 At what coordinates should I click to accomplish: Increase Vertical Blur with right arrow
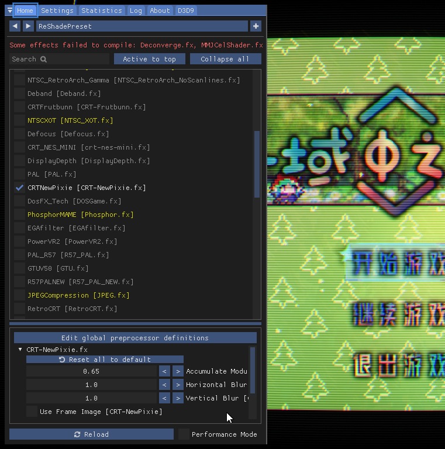pos(178,398)
